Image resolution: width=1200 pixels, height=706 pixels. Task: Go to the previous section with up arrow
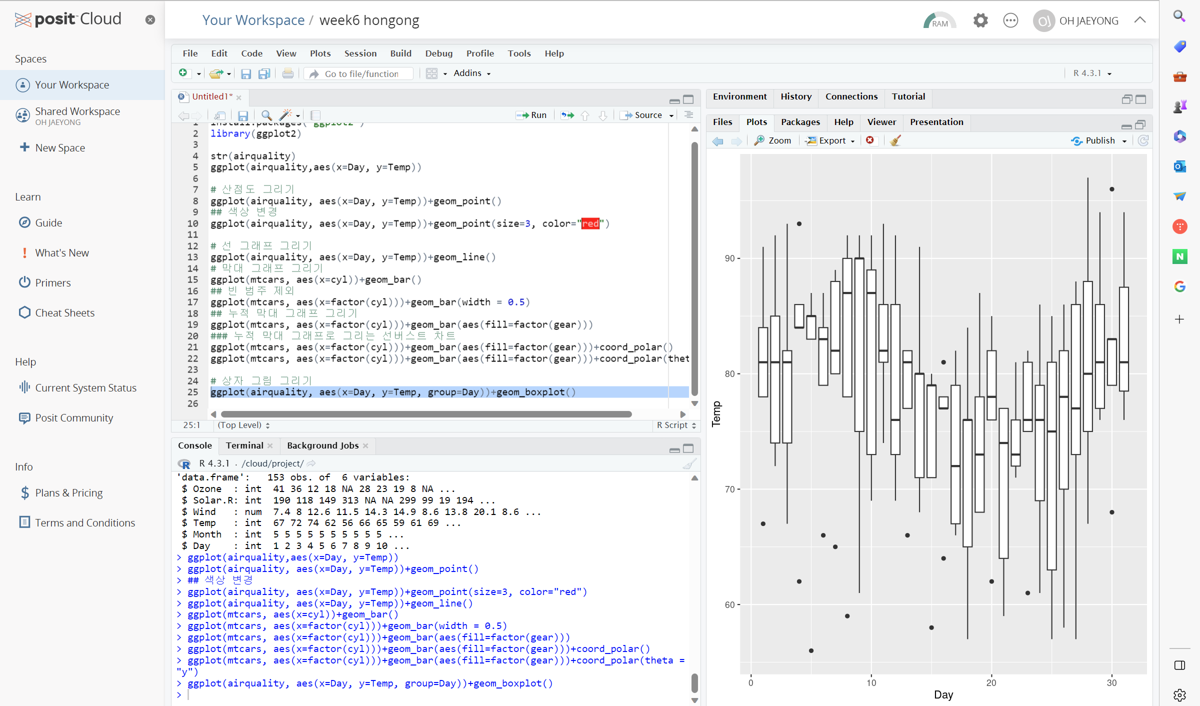click(585, 115)
